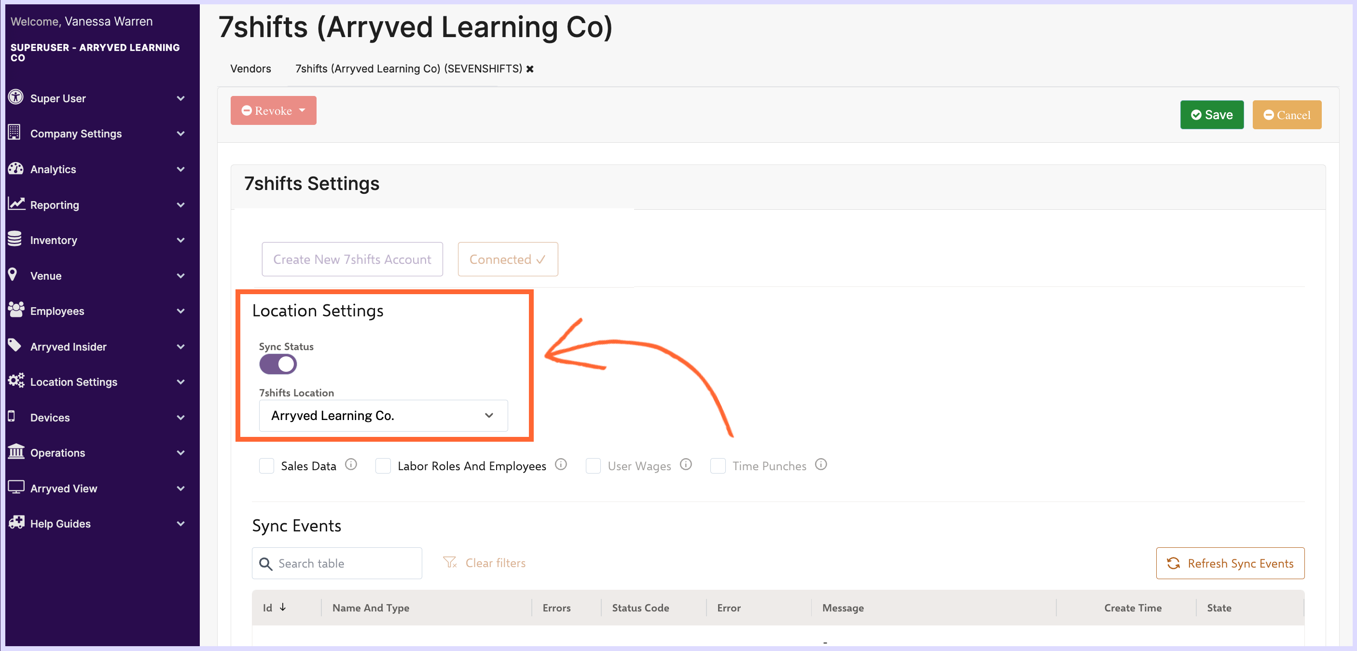Expand the Reporting chevron

click(180, 205)
